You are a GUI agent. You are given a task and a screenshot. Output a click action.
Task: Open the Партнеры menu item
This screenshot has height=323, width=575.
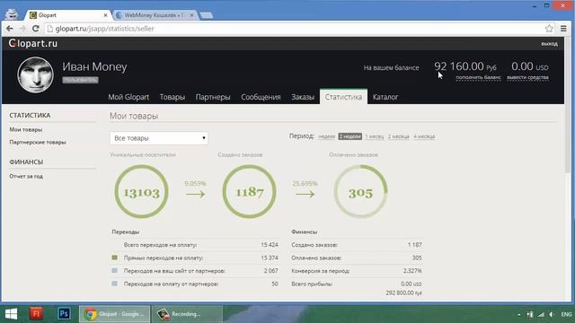click(x=213, y=97)
